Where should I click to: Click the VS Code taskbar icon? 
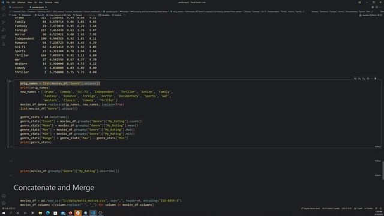click(x=93, y=213)
